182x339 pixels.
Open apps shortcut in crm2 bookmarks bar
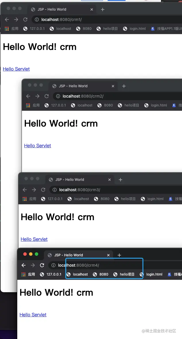pyautogui.click(x=33, y=105)
